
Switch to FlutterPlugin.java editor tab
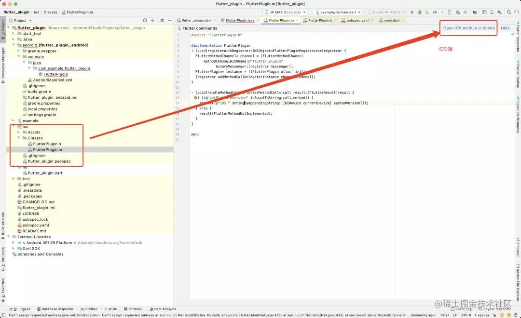[240, 20]
